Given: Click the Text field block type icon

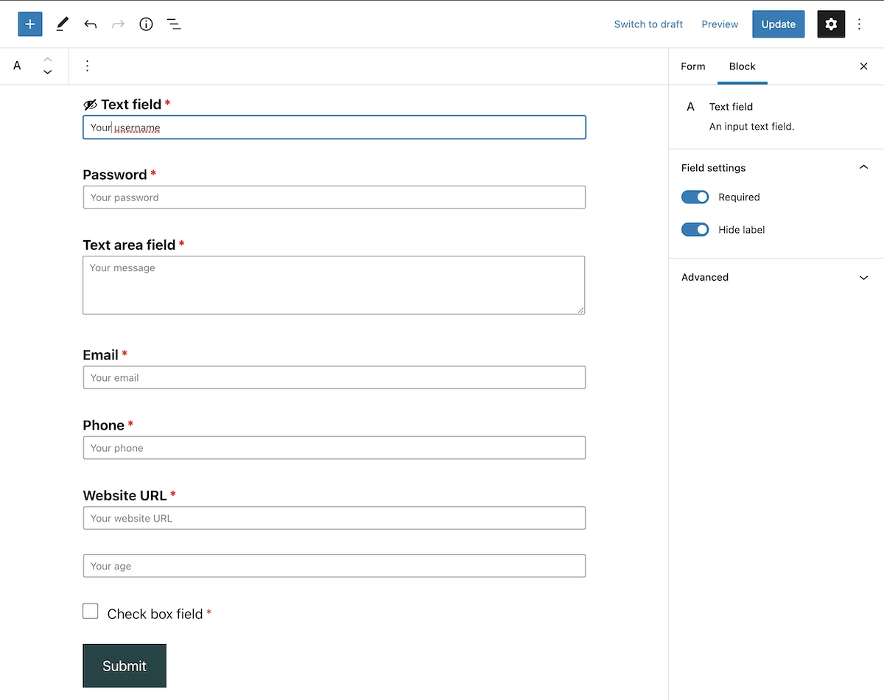Looking at the screenshot, I should pos(17,66).
